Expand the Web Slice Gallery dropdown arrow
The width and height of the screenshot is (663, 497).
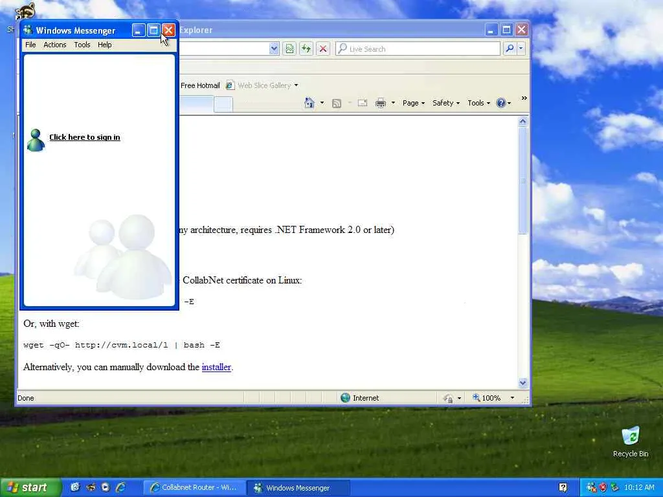point(297,85)
